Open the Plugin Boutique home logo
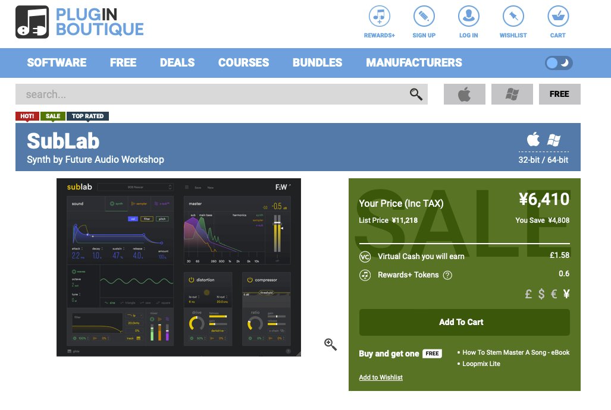Image resolution: width=611 pixels, height=410 pixels. [80, 22]
